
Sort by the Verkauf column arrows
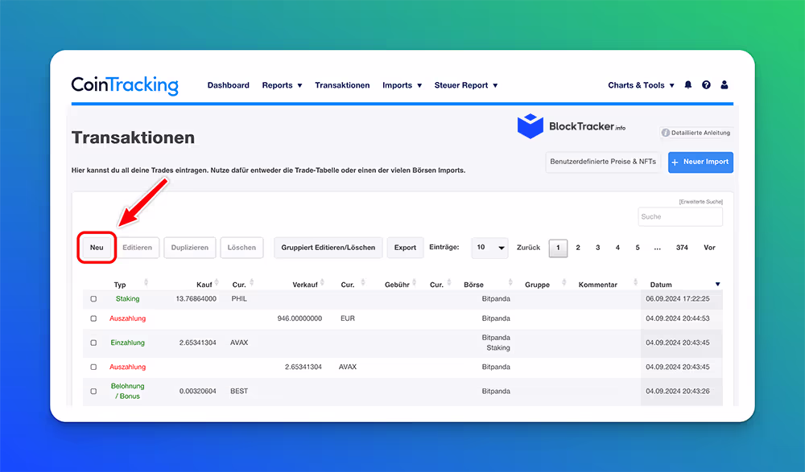pos(323,283)
